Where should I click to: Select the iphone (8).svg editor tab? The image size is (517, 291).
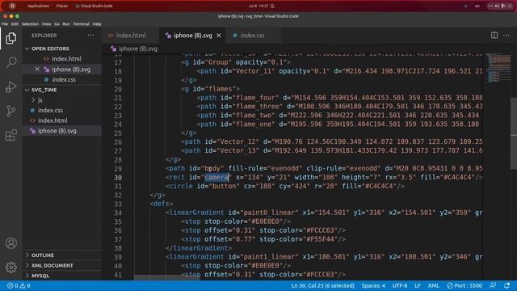[x=192, y=36]
